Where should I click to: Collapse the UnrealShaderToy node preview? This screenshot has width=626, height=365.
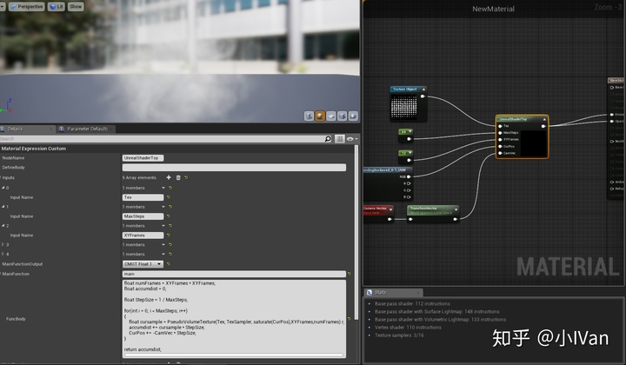pyautogui.click(x=544, y=119)
